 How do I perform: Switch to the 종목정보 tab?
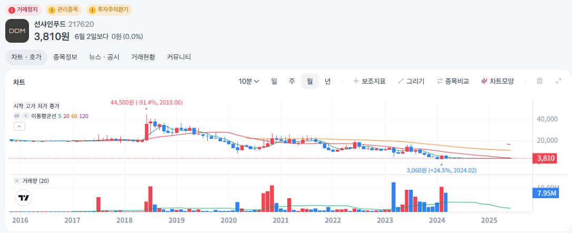[65, 57]
